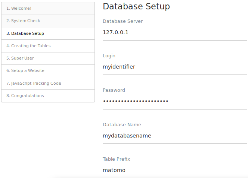This screenshot has height=178, width=248.
Task: Click the Database Server label
Action: pyautogui.click(x=123, y=21)
